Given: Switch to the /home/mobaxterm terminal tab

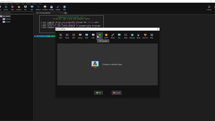Looking at the screenshot, I should 49,13.
